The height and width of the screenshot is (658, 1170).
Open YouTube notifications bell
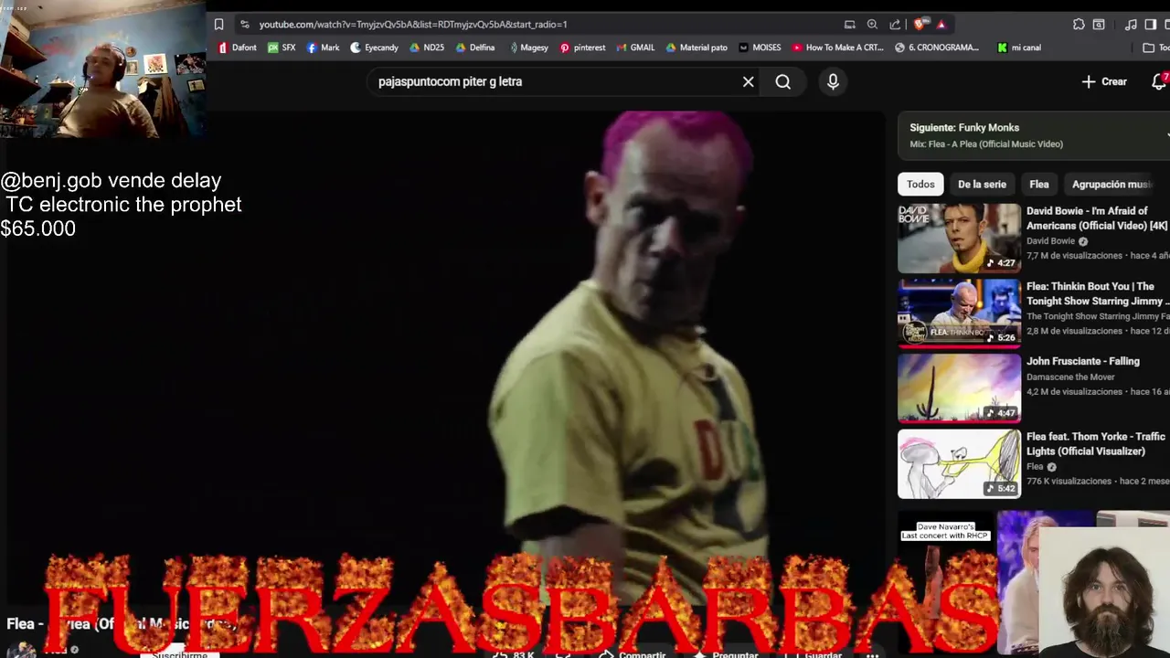pyautogui.click(x=1158, y=81)
